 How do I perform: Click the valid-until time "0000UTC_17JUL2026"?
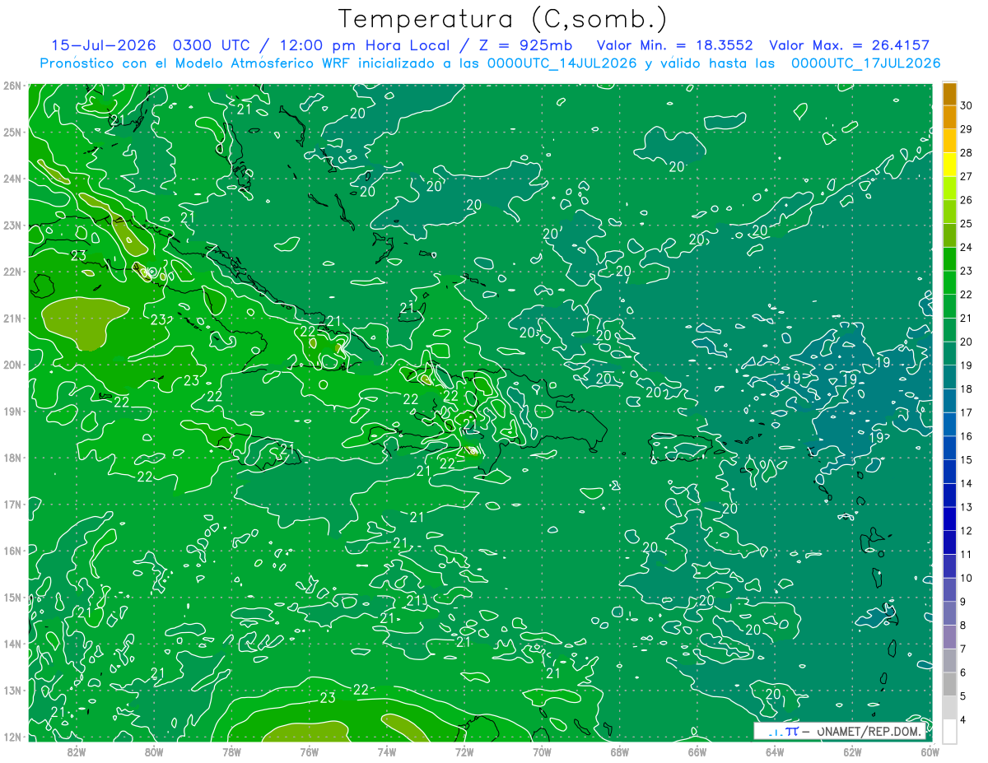pos(865,63)
